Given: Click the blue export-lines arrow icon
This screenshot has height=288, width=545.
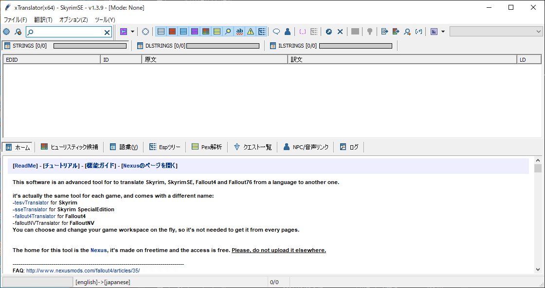Looking at the screenshot, I should (384, 32).
